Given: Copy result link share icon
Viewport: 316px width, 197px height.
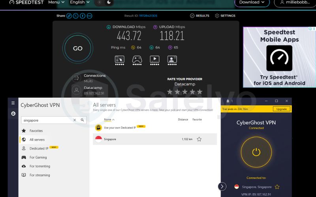Looking at the screenshot, I should pyautogui.click(x=69, y=16).
